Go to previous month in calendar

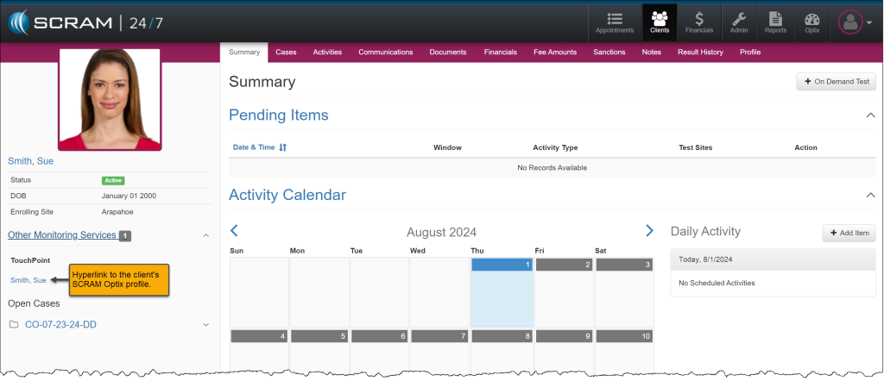(x=234, y=231)
